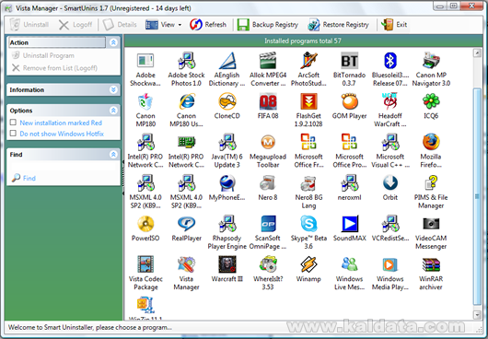Select Windows Media Player icon

pyautogui.click(x=390, y=264)
